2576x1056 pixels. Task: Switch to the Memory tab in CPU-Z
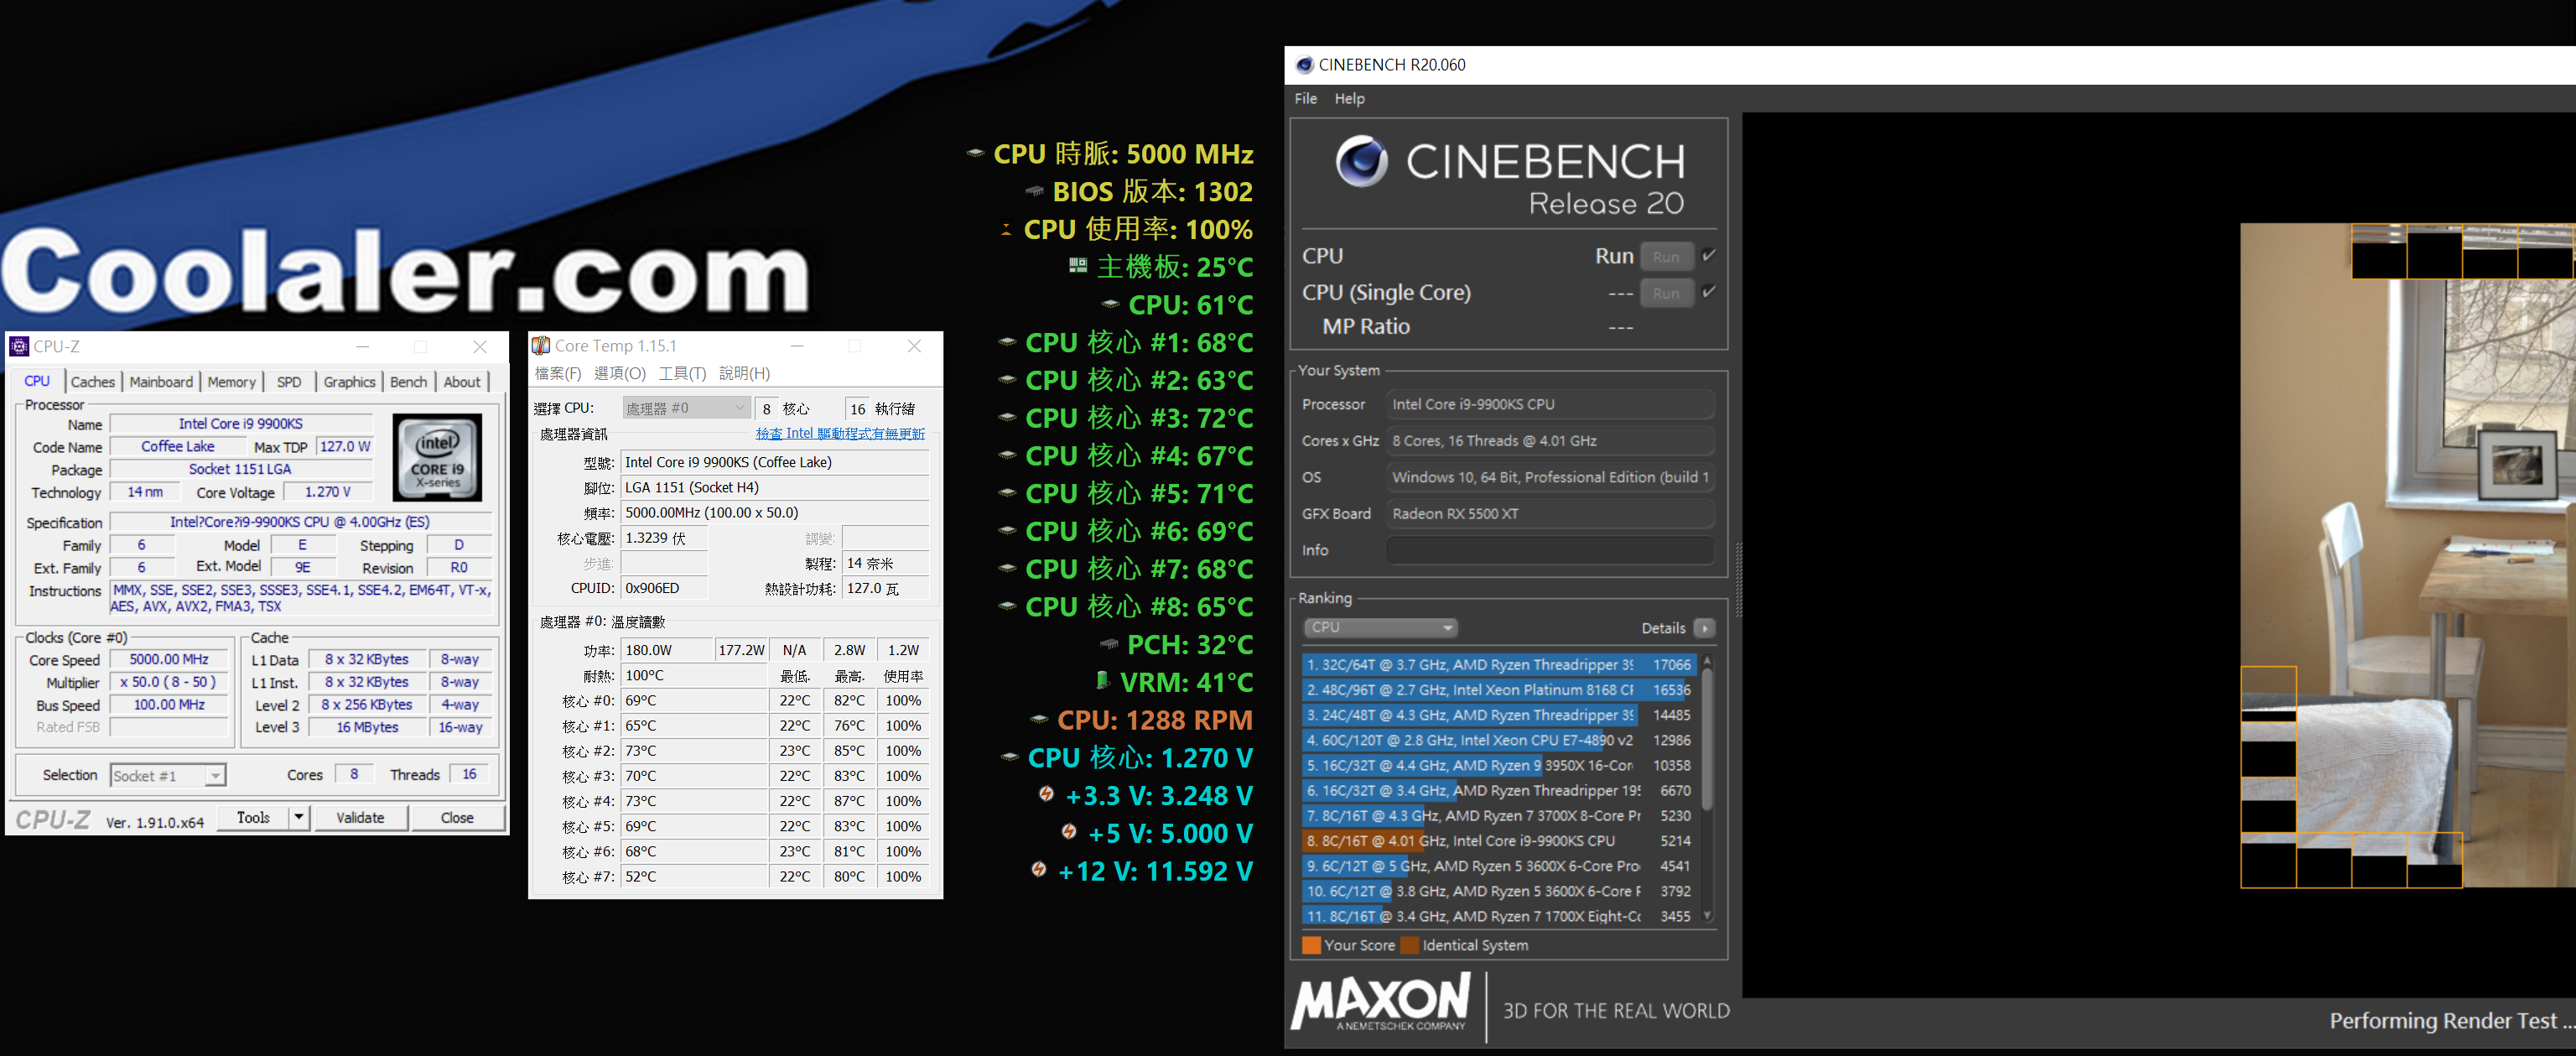[232, 382]
